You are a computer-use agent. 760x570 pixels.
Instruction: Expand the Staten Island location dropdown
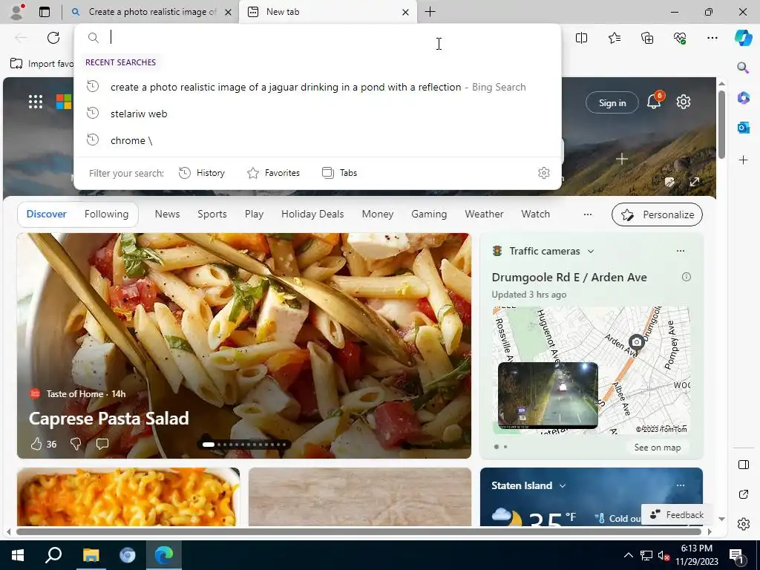click(x=563, y=485)
